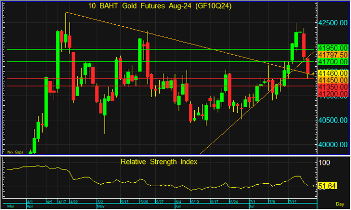Click the 42500.00 price axis label
Screen dimensions: 351x210
pos(331,23)
